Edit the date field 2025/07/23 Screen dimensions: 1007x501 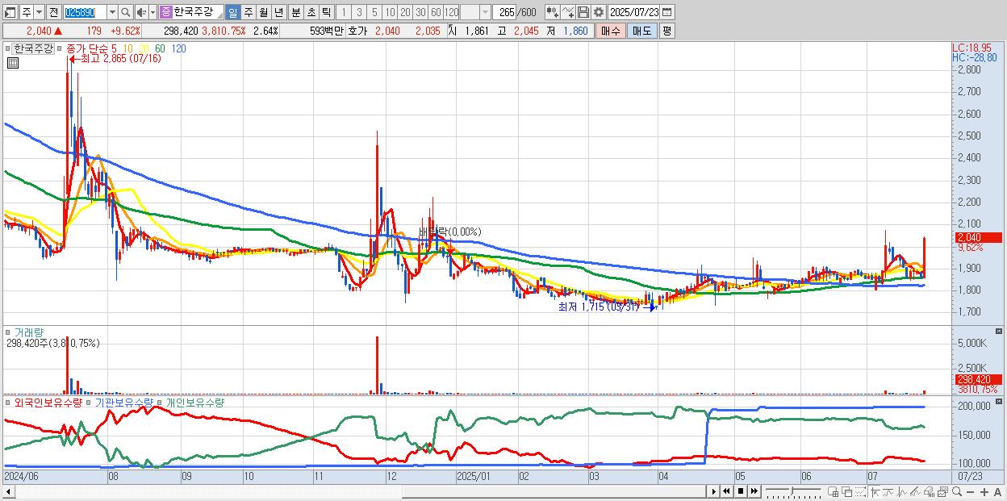[x=633, y=12]
